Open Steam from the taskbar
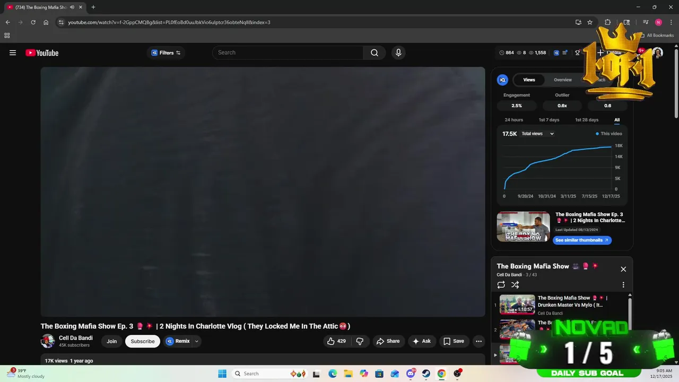The image size is (679, 382). tap(426, 374)
